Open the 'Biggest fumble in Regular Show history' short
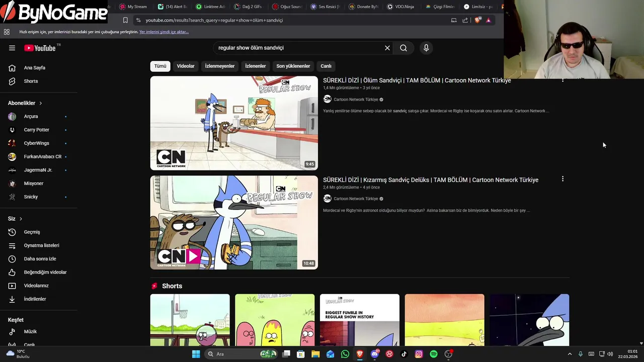Viewport: 644px width, 362px height. tap(360, 320)
